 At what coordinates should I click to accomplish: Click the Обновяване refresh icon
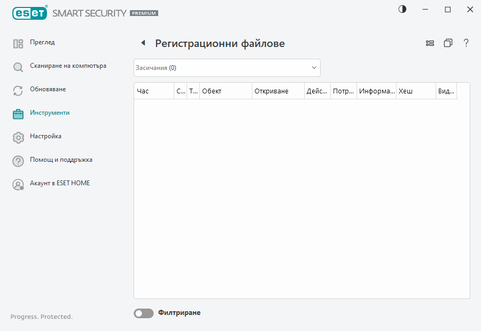18,89
